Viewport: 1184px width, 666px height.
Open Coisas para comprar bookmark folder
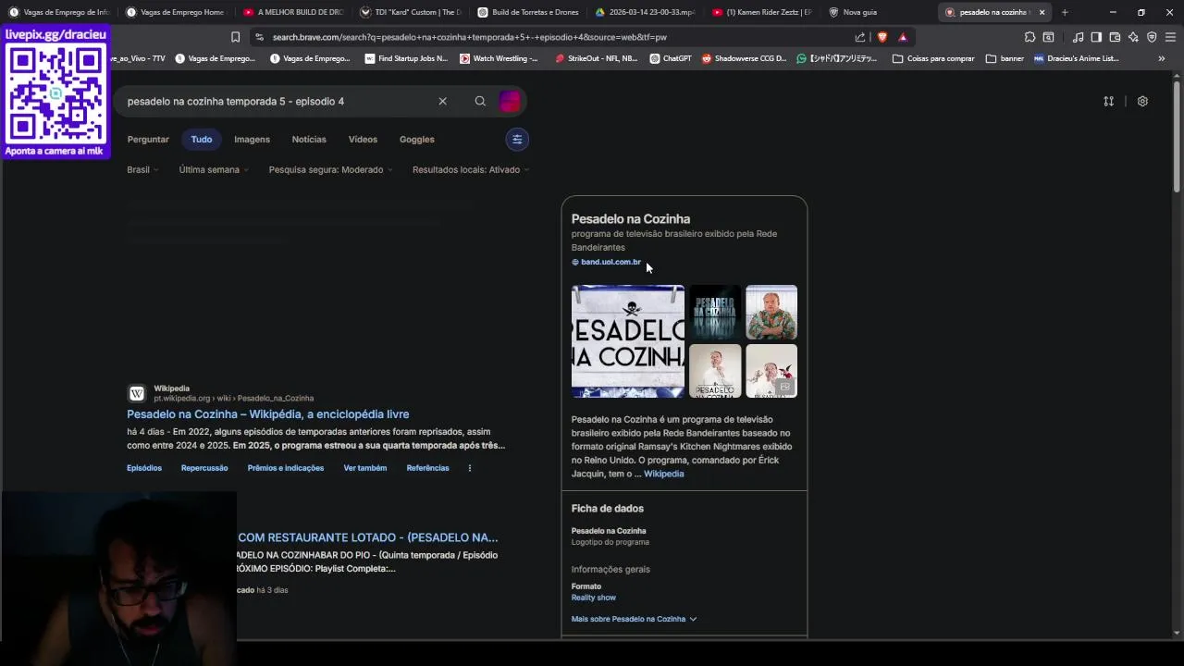tap(933, 58)
